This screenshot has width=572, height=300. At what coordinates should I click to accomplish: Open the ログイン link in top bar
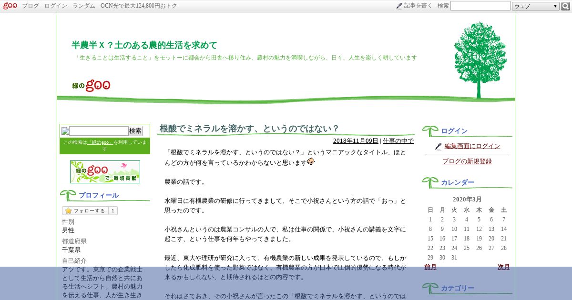coord(56,6)
